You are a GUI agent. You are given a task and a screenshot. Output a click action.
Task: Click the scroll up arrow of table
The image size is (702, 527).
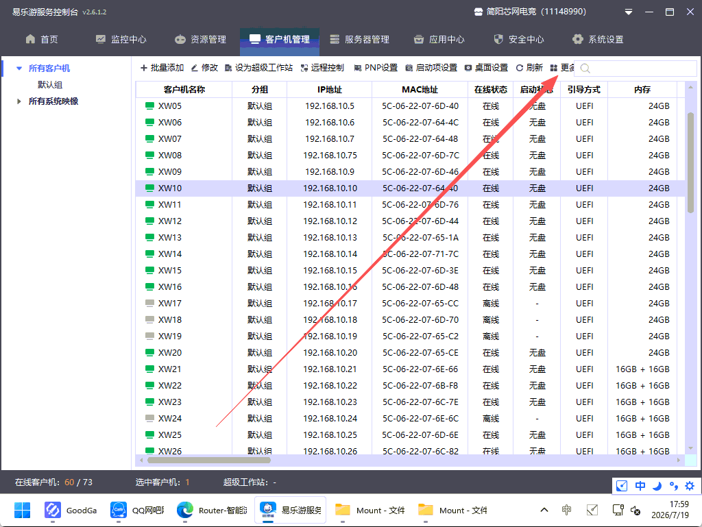point(690,87)
